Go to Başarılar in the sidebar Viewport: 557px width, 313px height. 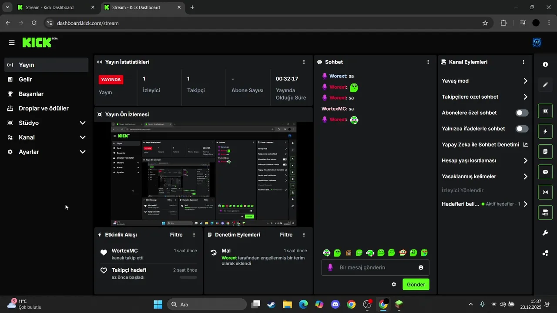pyautogui.click(x=46, y=94)
